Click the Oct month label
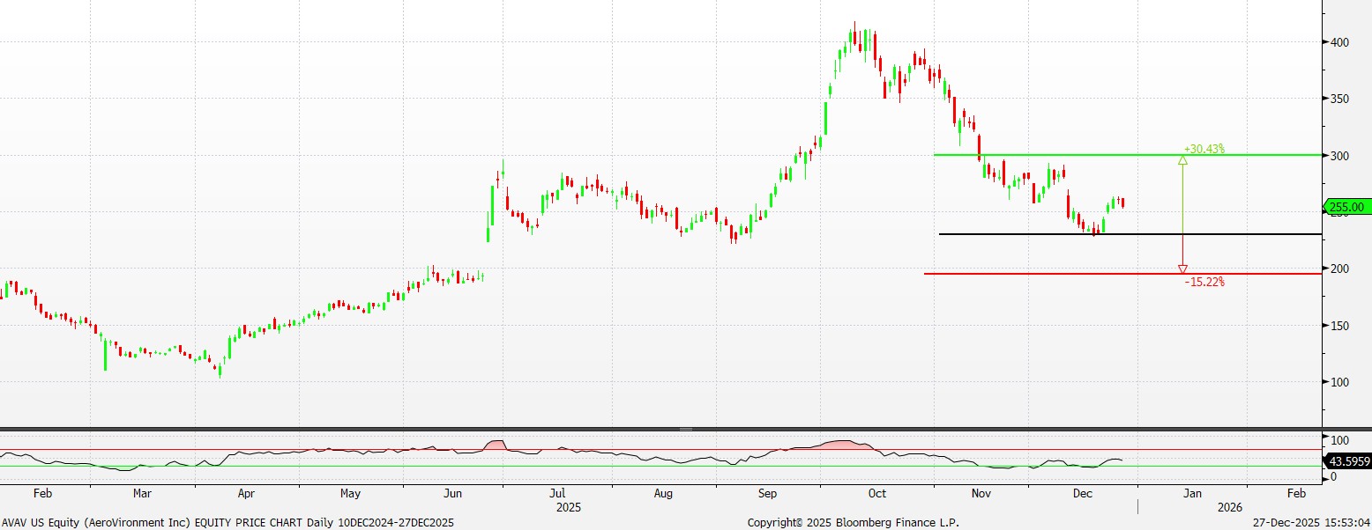This screenshot has width=1372, height=530. tap(876, 494)
